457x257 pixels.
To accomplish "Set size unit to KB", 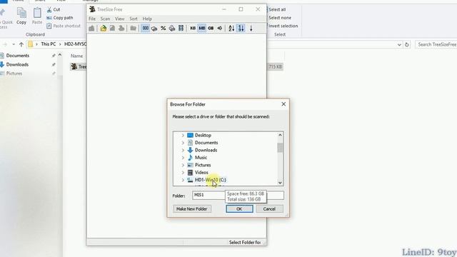I will pos(193,29).
